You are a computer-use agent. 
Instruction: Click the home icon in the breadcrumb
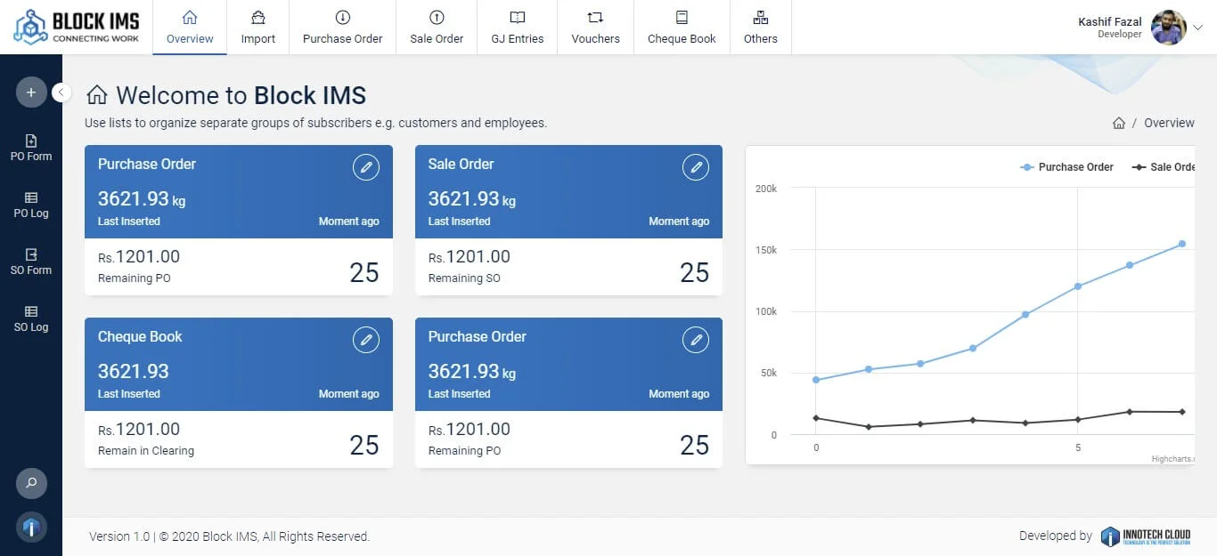tap(1119, 124)
